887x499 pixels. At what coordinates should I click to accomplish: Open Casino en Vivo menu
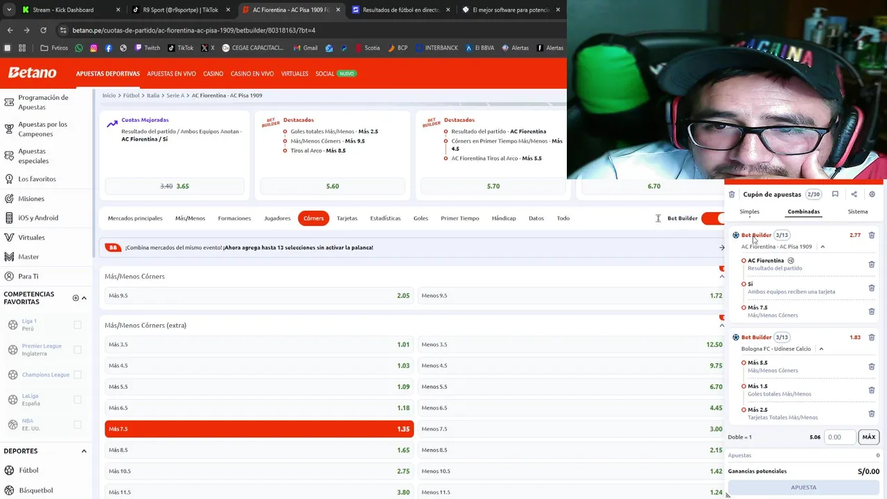(252, 73)
